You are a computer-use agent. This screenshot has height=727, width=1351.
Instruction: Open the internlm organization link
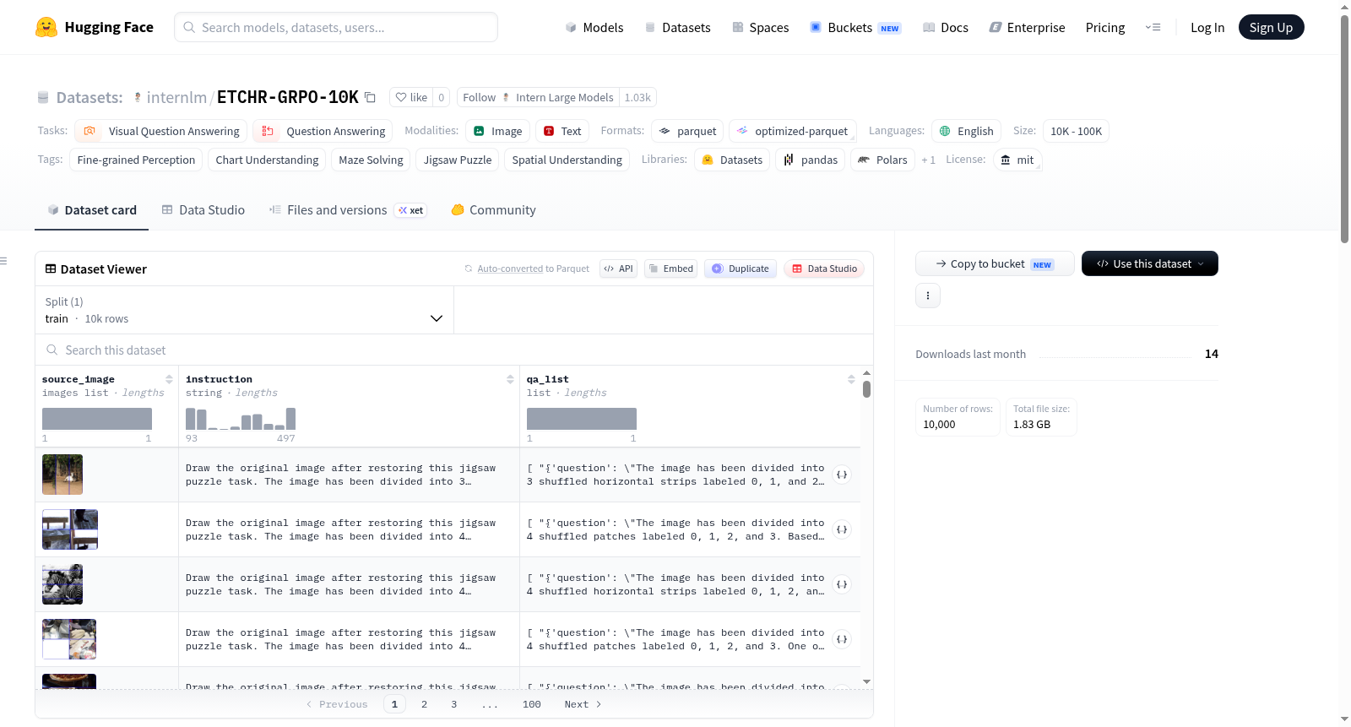click(176, 97)
